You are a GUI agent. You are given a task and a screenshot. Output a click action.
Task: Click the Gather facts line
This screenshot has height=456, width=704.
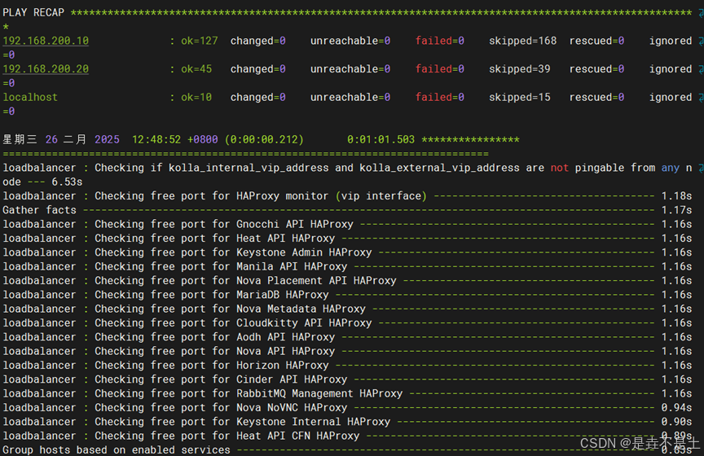click(x=347, y=210)
